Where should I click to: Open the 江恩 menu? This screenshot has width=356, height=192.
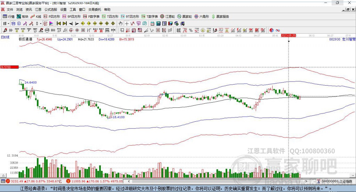click(38, 9)
